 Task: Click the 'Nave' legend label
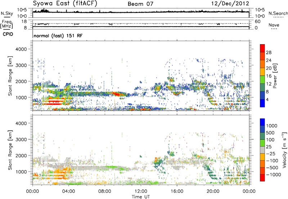274,25
